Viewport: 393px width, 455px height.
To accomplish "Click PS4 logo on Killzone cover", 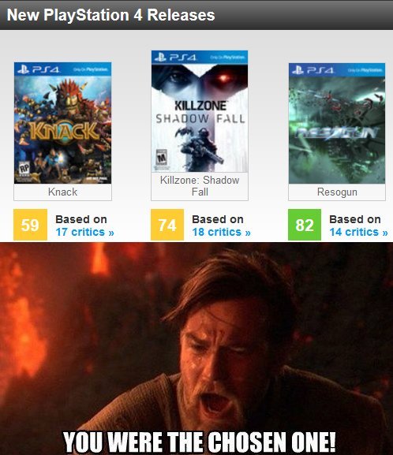I will click(175, 58).
